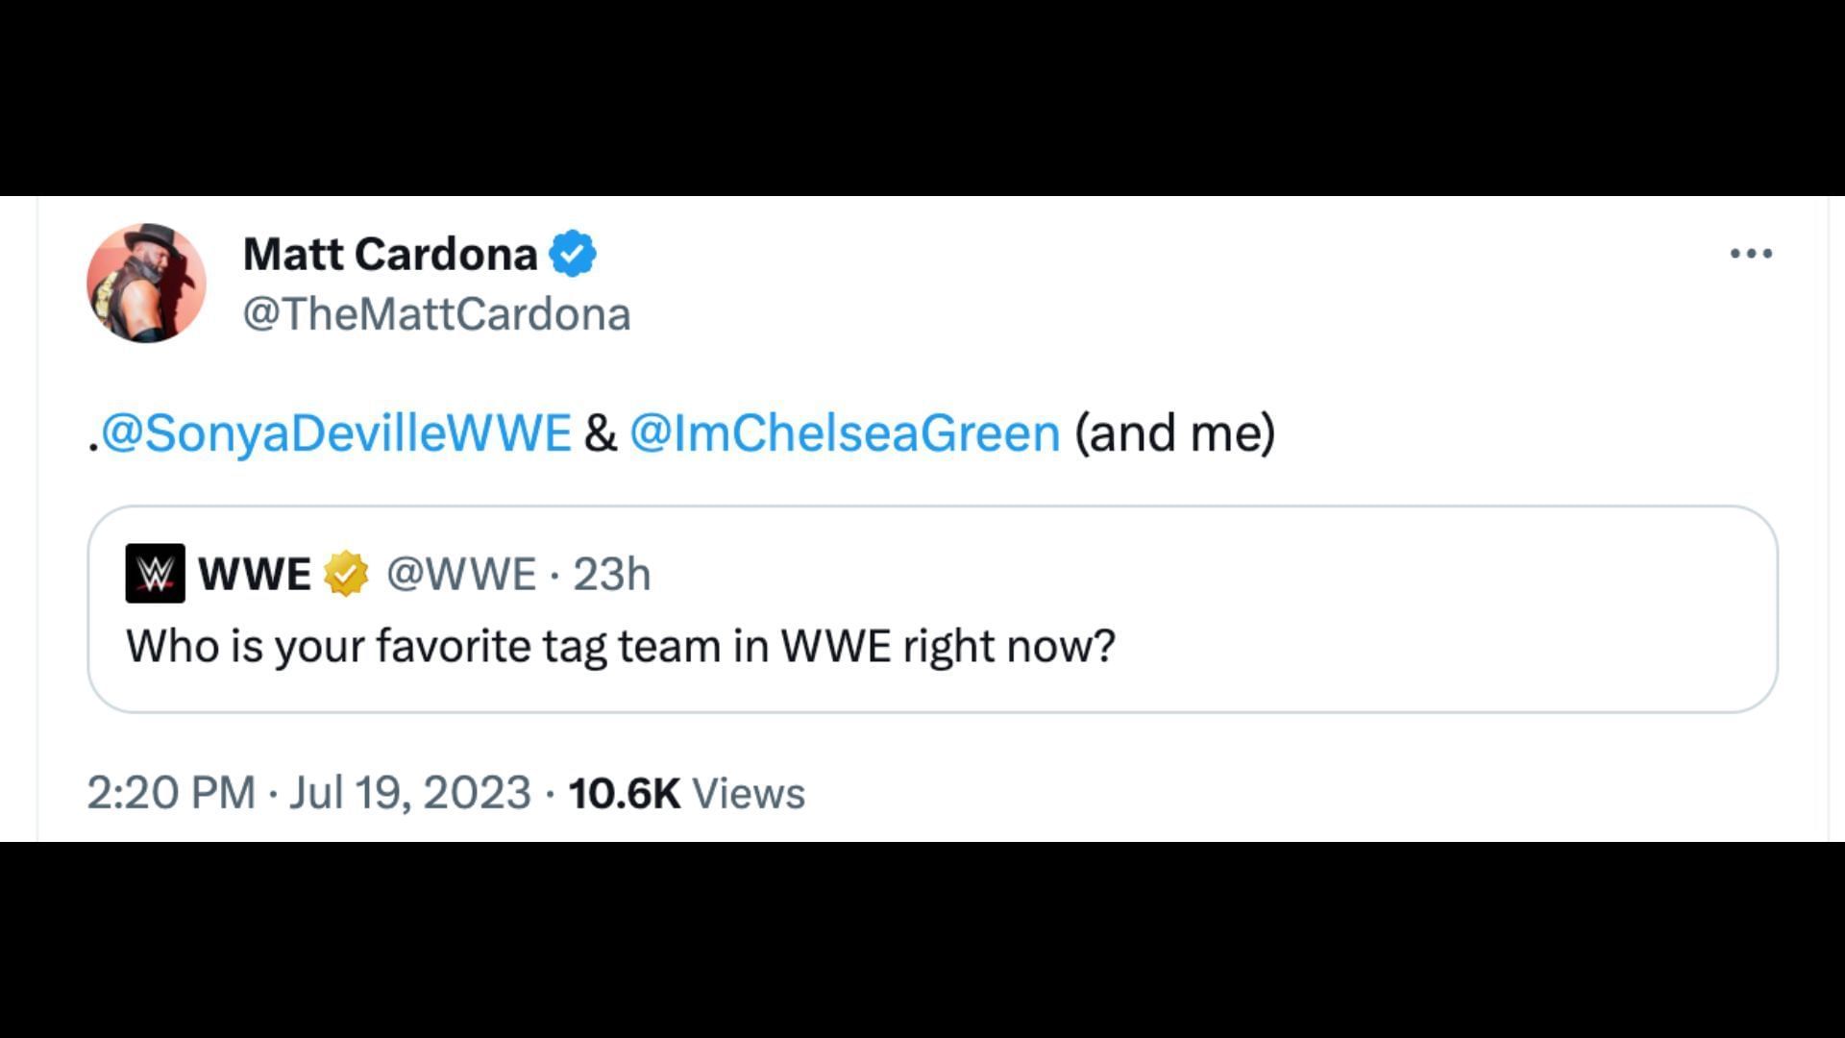Screen dimensions: 1845x1038
Task: Click the bold WWE name in quoted tweet
Action: (255, 574)
